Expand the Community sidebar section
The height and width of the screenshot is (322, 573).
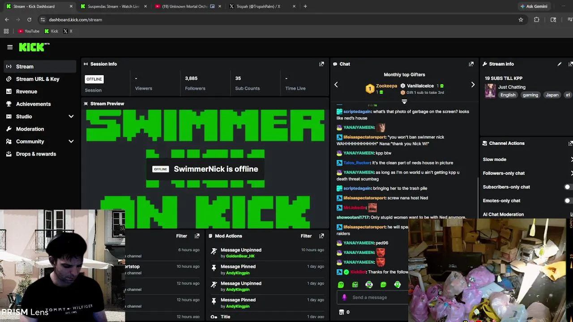[71, 141]
